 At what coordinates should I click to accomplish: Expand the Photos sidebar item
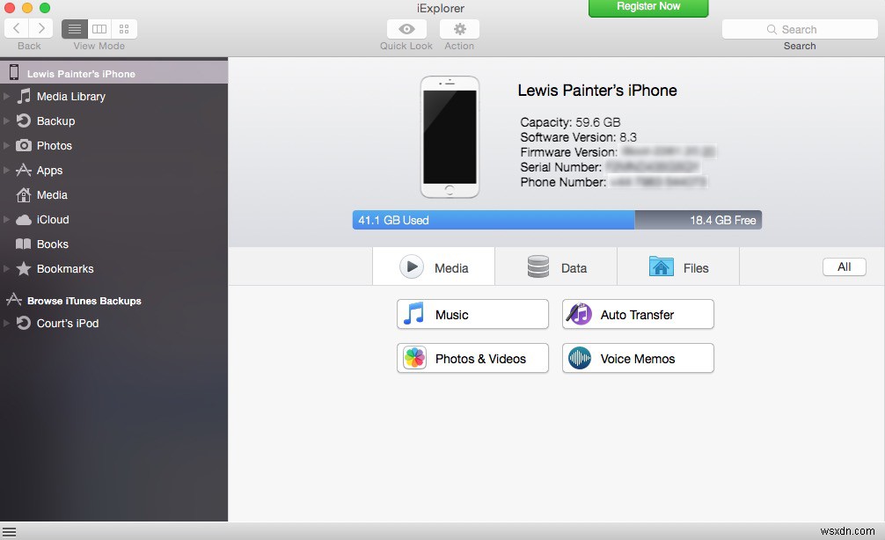[x=9, y=145]
